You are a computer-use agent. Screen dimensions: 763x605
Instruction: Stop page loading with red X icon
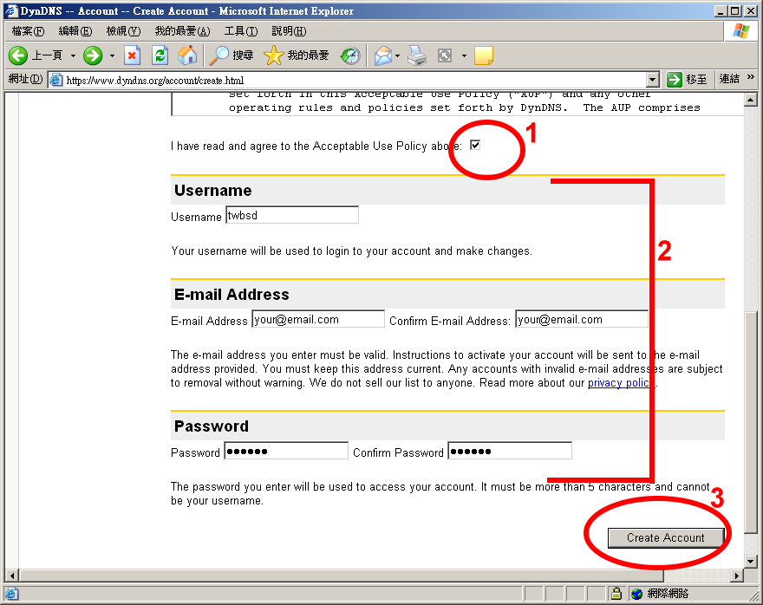point(132,55)
